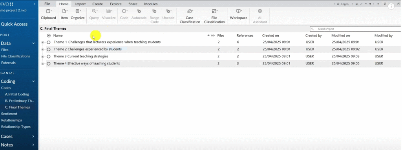Click the undo arrow icon

pyautogui.click(x=366, y=4)
